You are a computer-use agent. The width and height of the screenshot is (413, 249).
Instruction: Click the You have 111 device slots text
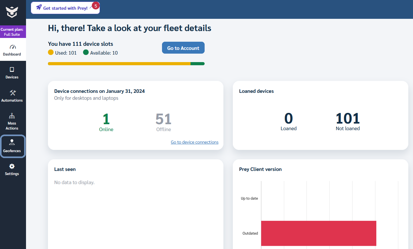click(81, 44)
